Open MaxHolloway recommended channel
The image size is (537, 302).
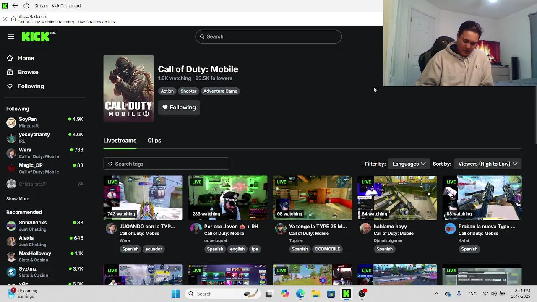tap(45, 256)
